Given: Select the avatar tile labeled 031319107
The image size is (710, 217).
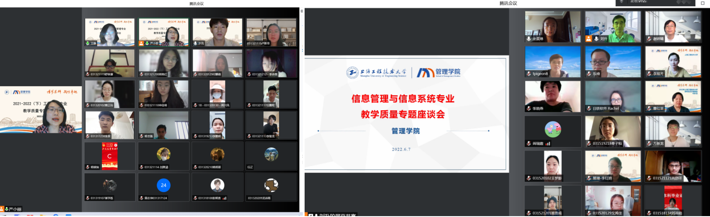Looking at the screenshot, I should (x=110, y=187).
